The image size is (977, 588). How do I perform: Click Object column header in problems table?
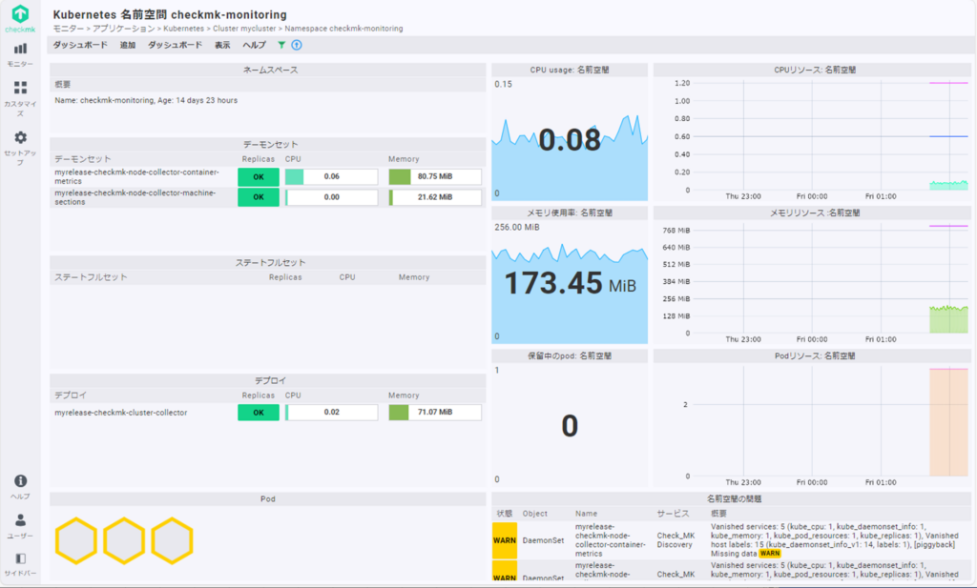tap(534, 514)
